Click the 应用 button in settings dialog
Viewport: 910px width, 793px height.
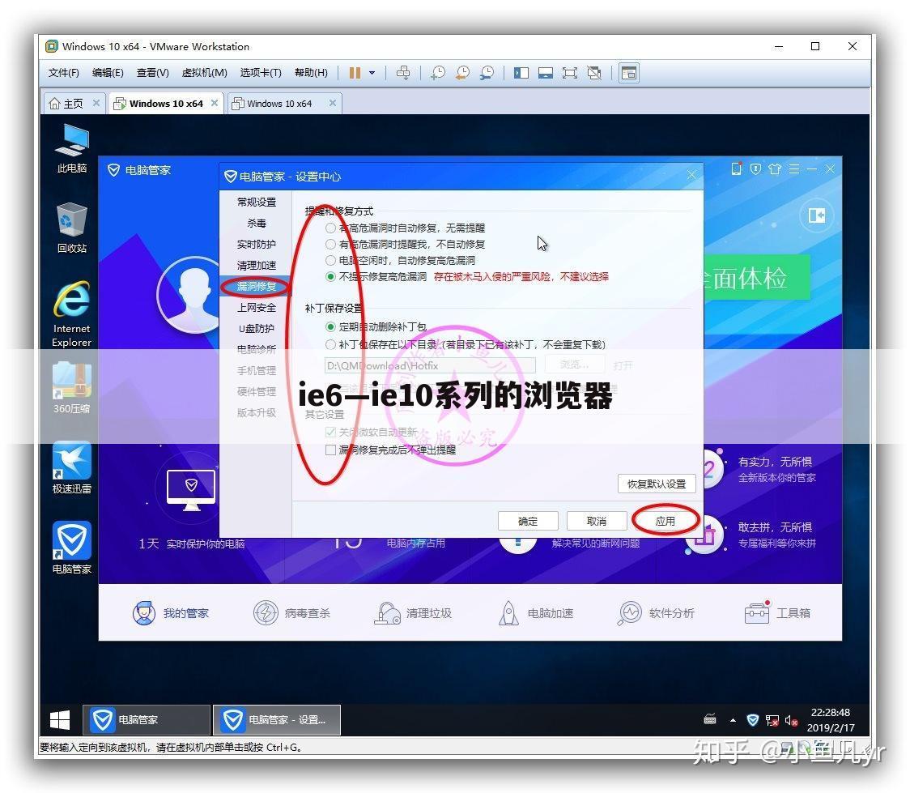(x=665, y=522)
